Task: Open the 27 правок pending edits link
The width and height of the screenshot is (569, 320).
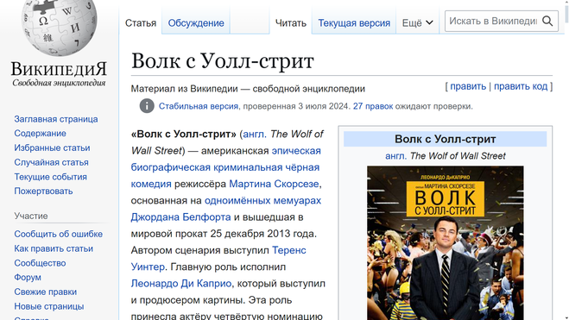Action: (373, 106)
